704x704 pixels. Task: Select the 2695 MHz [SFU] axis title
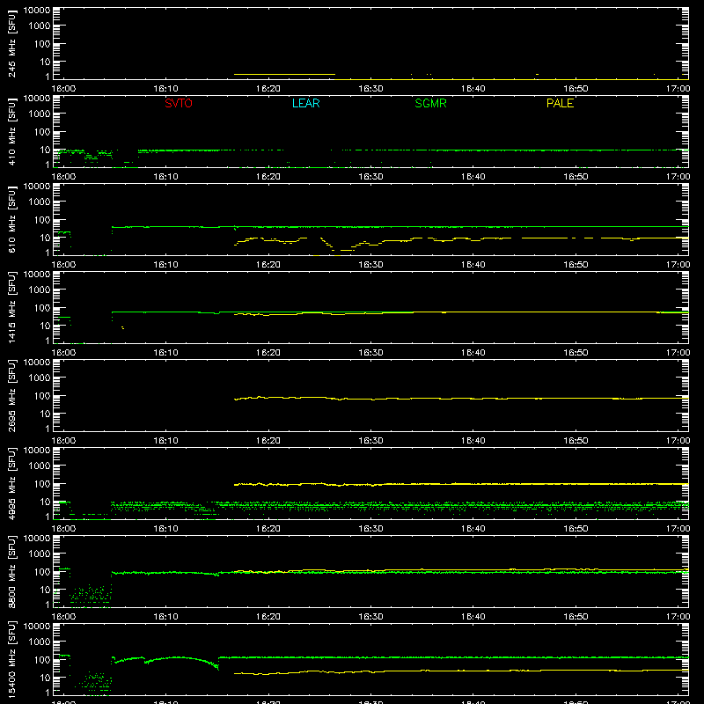click(x=11, y=395)
